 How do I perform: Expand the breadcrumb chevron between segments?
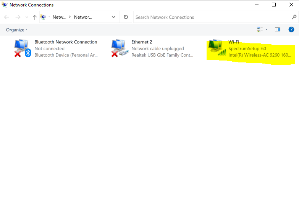tap(70, 17)
